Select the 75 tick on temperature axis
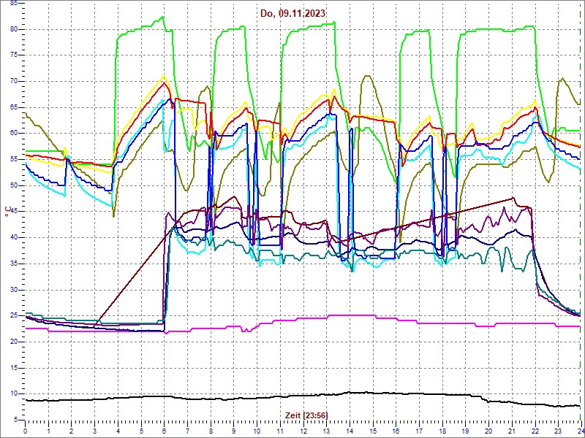Viewport: 585px width, 438px height. coord(13,55)
